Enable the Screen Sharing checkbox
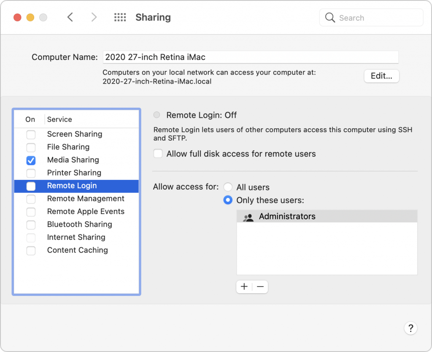The width and height of the screenshot is (432, 352). (x=31, y=135)
